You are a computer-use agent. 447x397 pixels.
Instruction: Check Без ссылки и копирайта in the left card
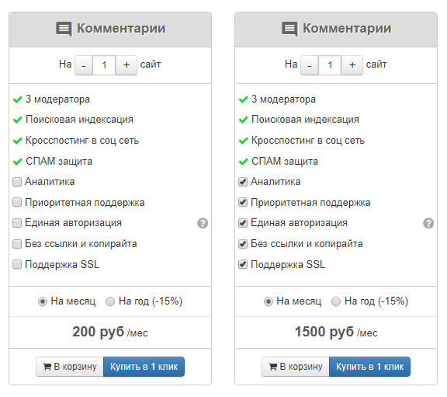point(17,244)
